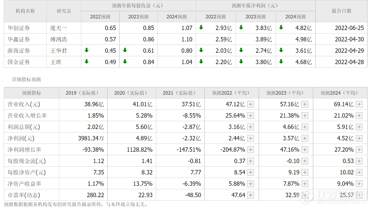The width and height of the screenshot is (372, 209).
Task: Click researcher name 傅鸿浩
Action: point(59,39)
